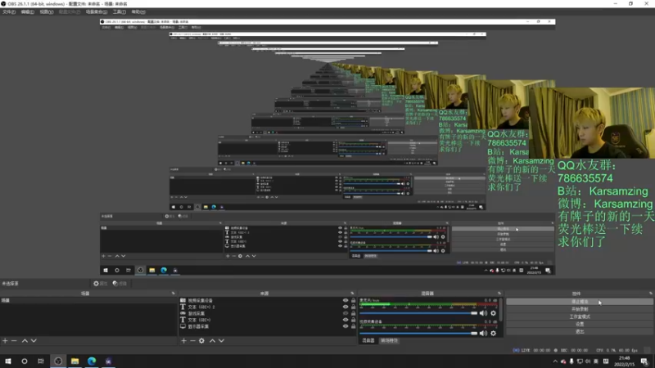Add a new scene with plus icon
This screenshot has width=655, height=368.
tap(5, 341)
